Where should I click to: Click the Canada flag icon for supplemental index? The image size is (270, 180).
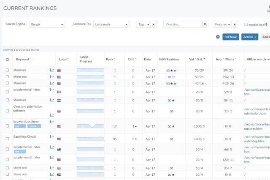coord(59,92)
